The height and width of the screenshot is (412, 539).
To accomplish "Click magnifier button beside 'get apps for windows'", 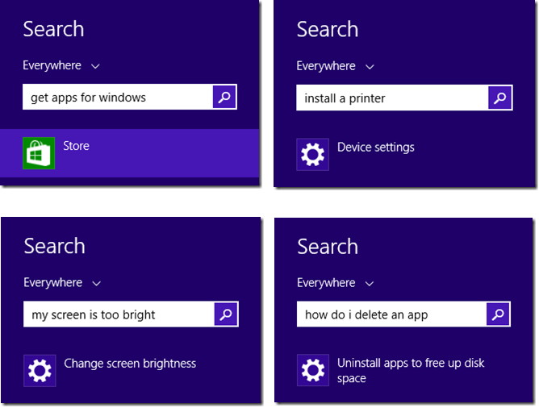I will pyautogui.click(x=224, y=97).
